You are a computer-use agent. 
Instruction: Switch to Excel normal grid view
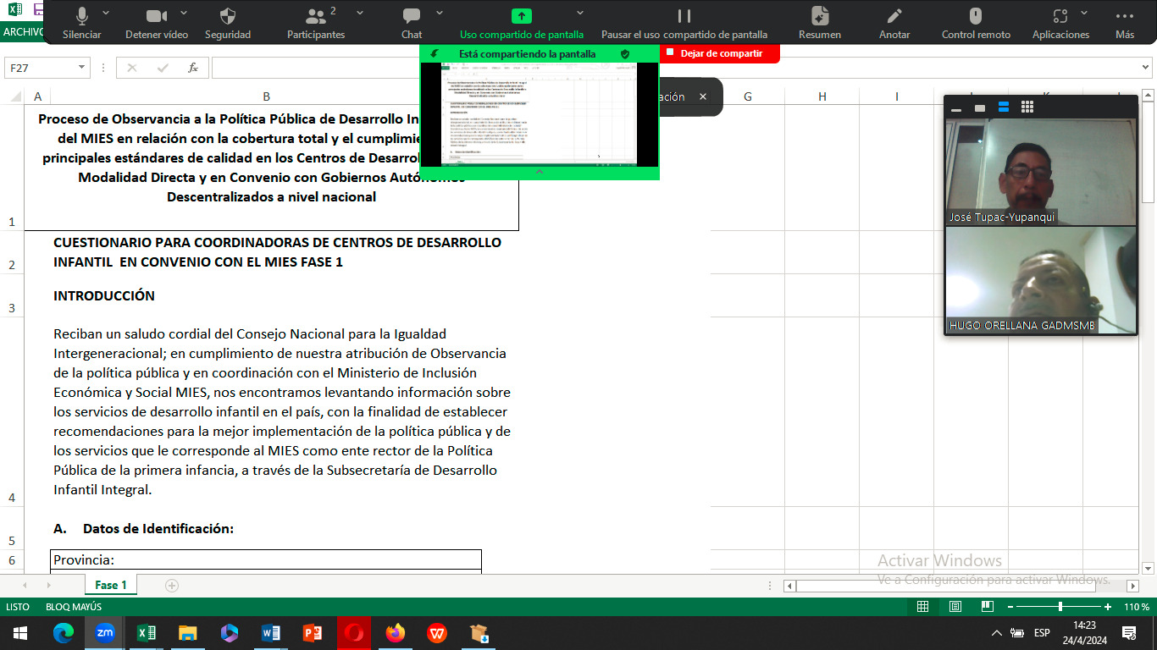pyautogui.click(x=923, y=607)
